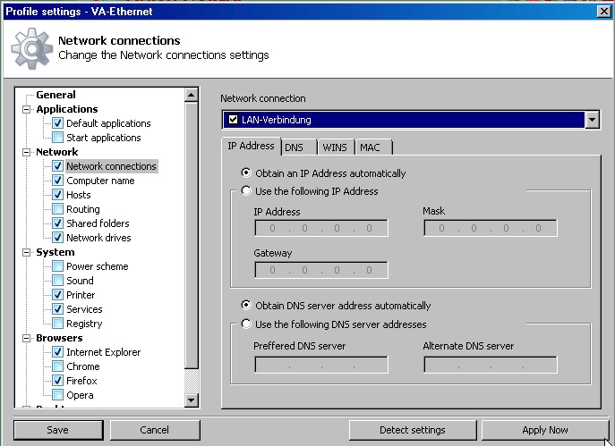The image size is (615, 446).
Task: Collapse the Applications tree node
Action: coord(27,109)
